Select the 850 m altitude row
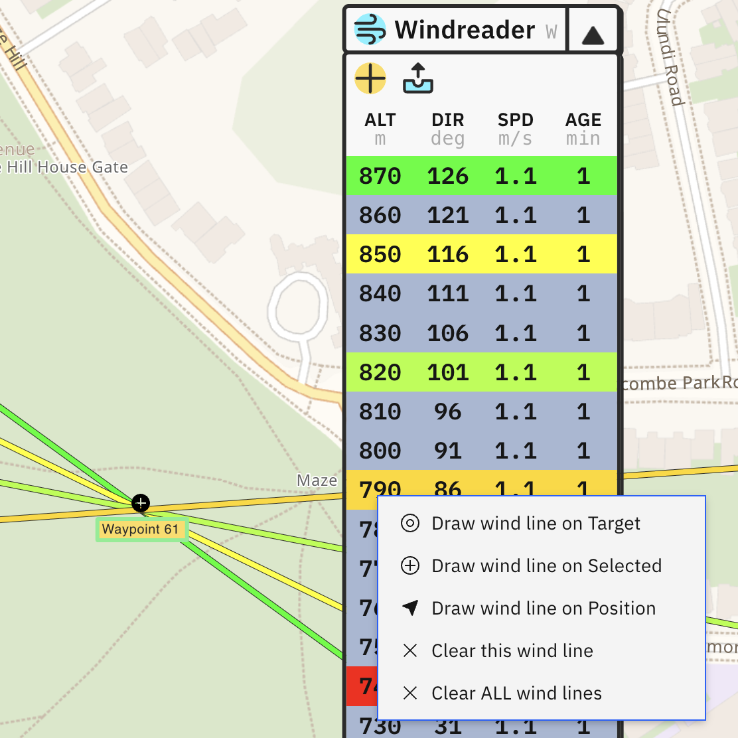Image resolution: width=738 pixels, height=738 pixels. click(481, 254)
